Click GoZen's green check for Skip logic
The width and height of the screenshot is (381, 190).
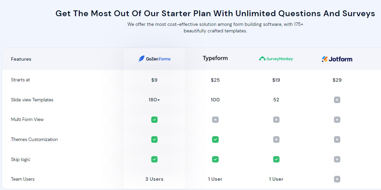(x=154, y=159)
